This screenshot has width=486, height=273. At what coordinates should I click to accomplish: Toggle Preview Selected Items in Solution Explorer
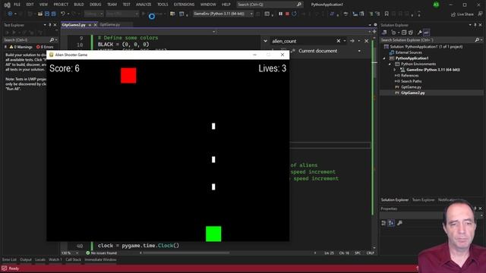[427, 33]
